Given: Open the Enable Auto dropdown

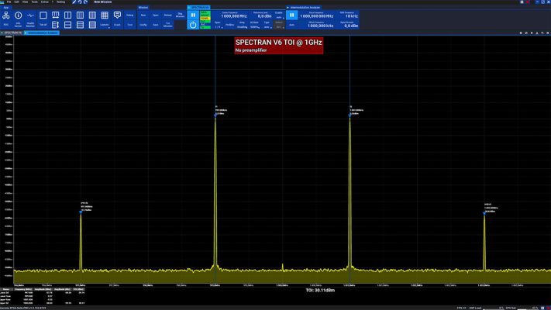Looking at the screenshot, I should coord(279,17).
